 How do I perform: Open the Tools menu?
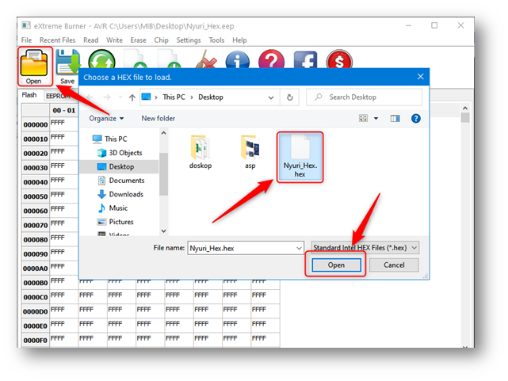pos(216,40)
